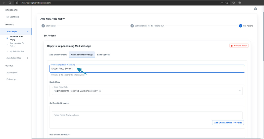Open the read aloud icon in browser
The image size is (264, 139).
point(222,3)
